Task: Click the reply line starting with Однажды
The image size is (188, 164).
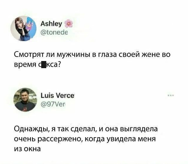Action: point(86,129)
